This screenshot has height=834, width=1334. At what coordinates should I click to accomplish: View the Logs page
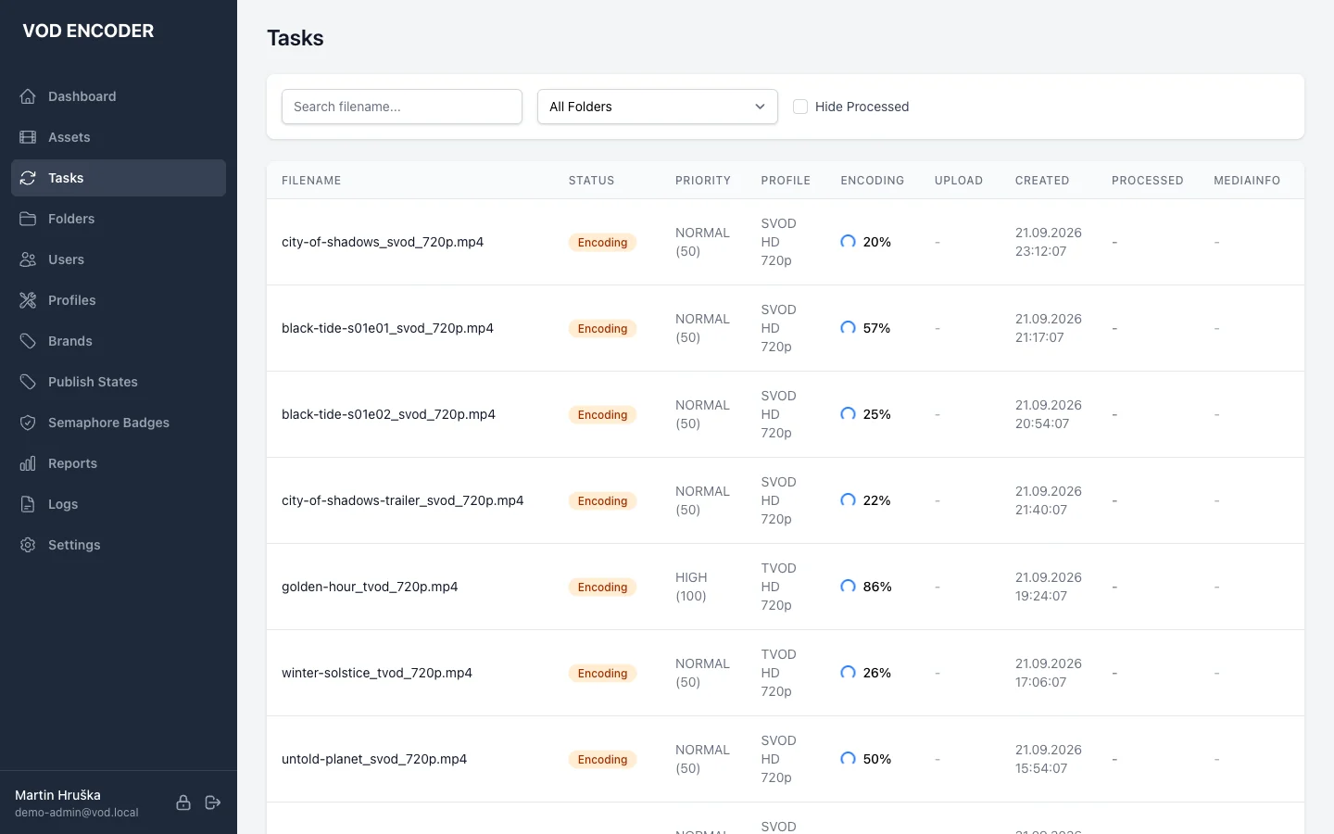click(x=119, y=504)
